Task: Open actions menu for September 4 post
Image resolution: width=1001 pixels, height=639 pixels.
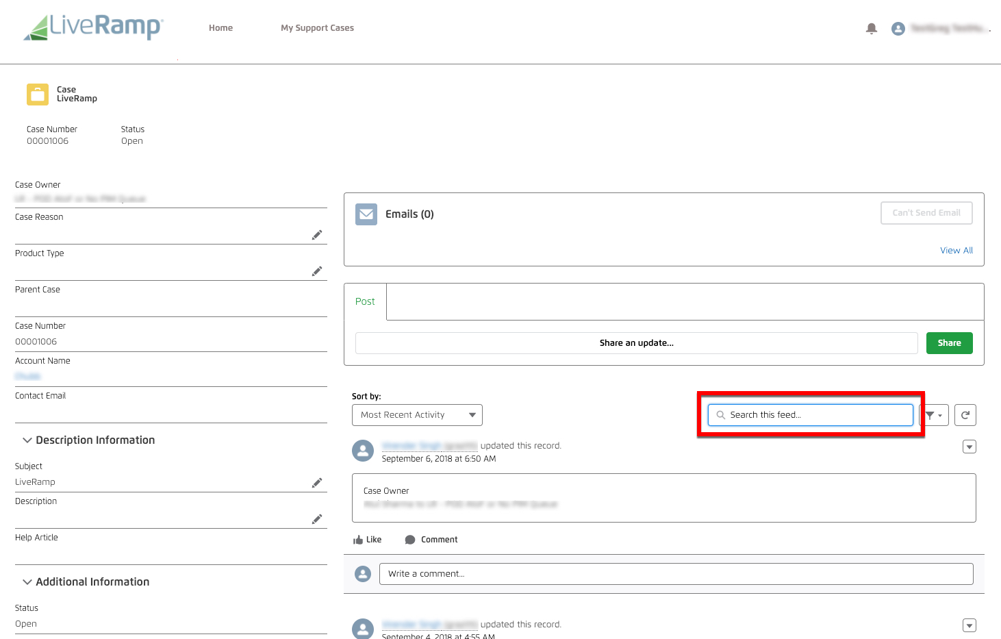Action: click(970, 625)
